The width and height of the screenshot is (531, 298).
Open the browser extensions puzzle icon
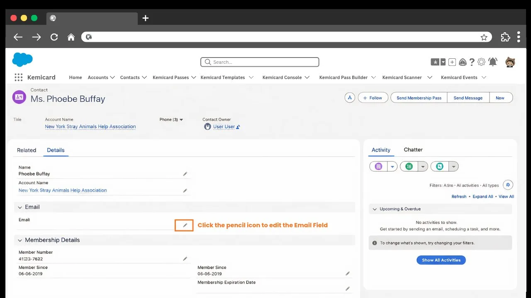tap(505, 37)
